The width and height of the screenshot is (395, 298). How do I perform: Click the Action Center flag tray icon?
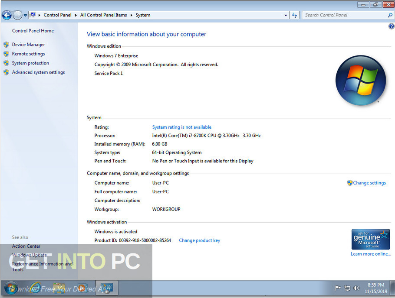338,288
